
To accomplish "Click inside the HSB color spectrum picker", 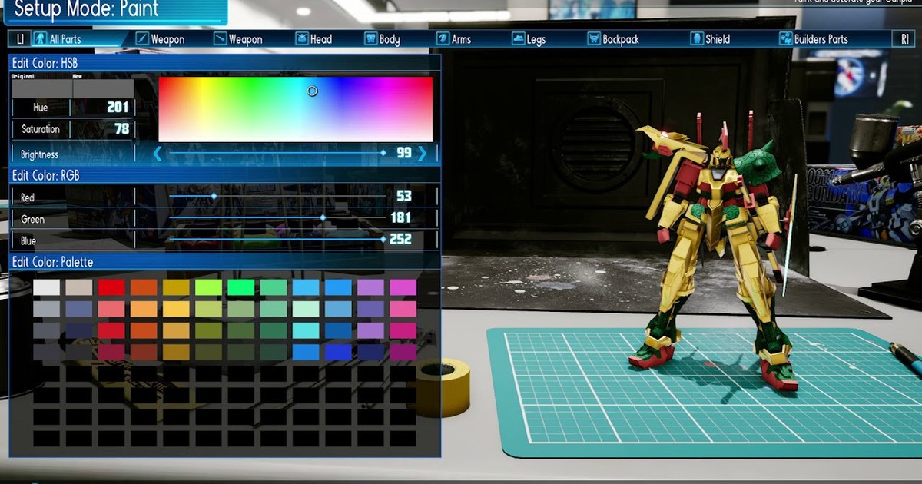I will pos(296,109).
